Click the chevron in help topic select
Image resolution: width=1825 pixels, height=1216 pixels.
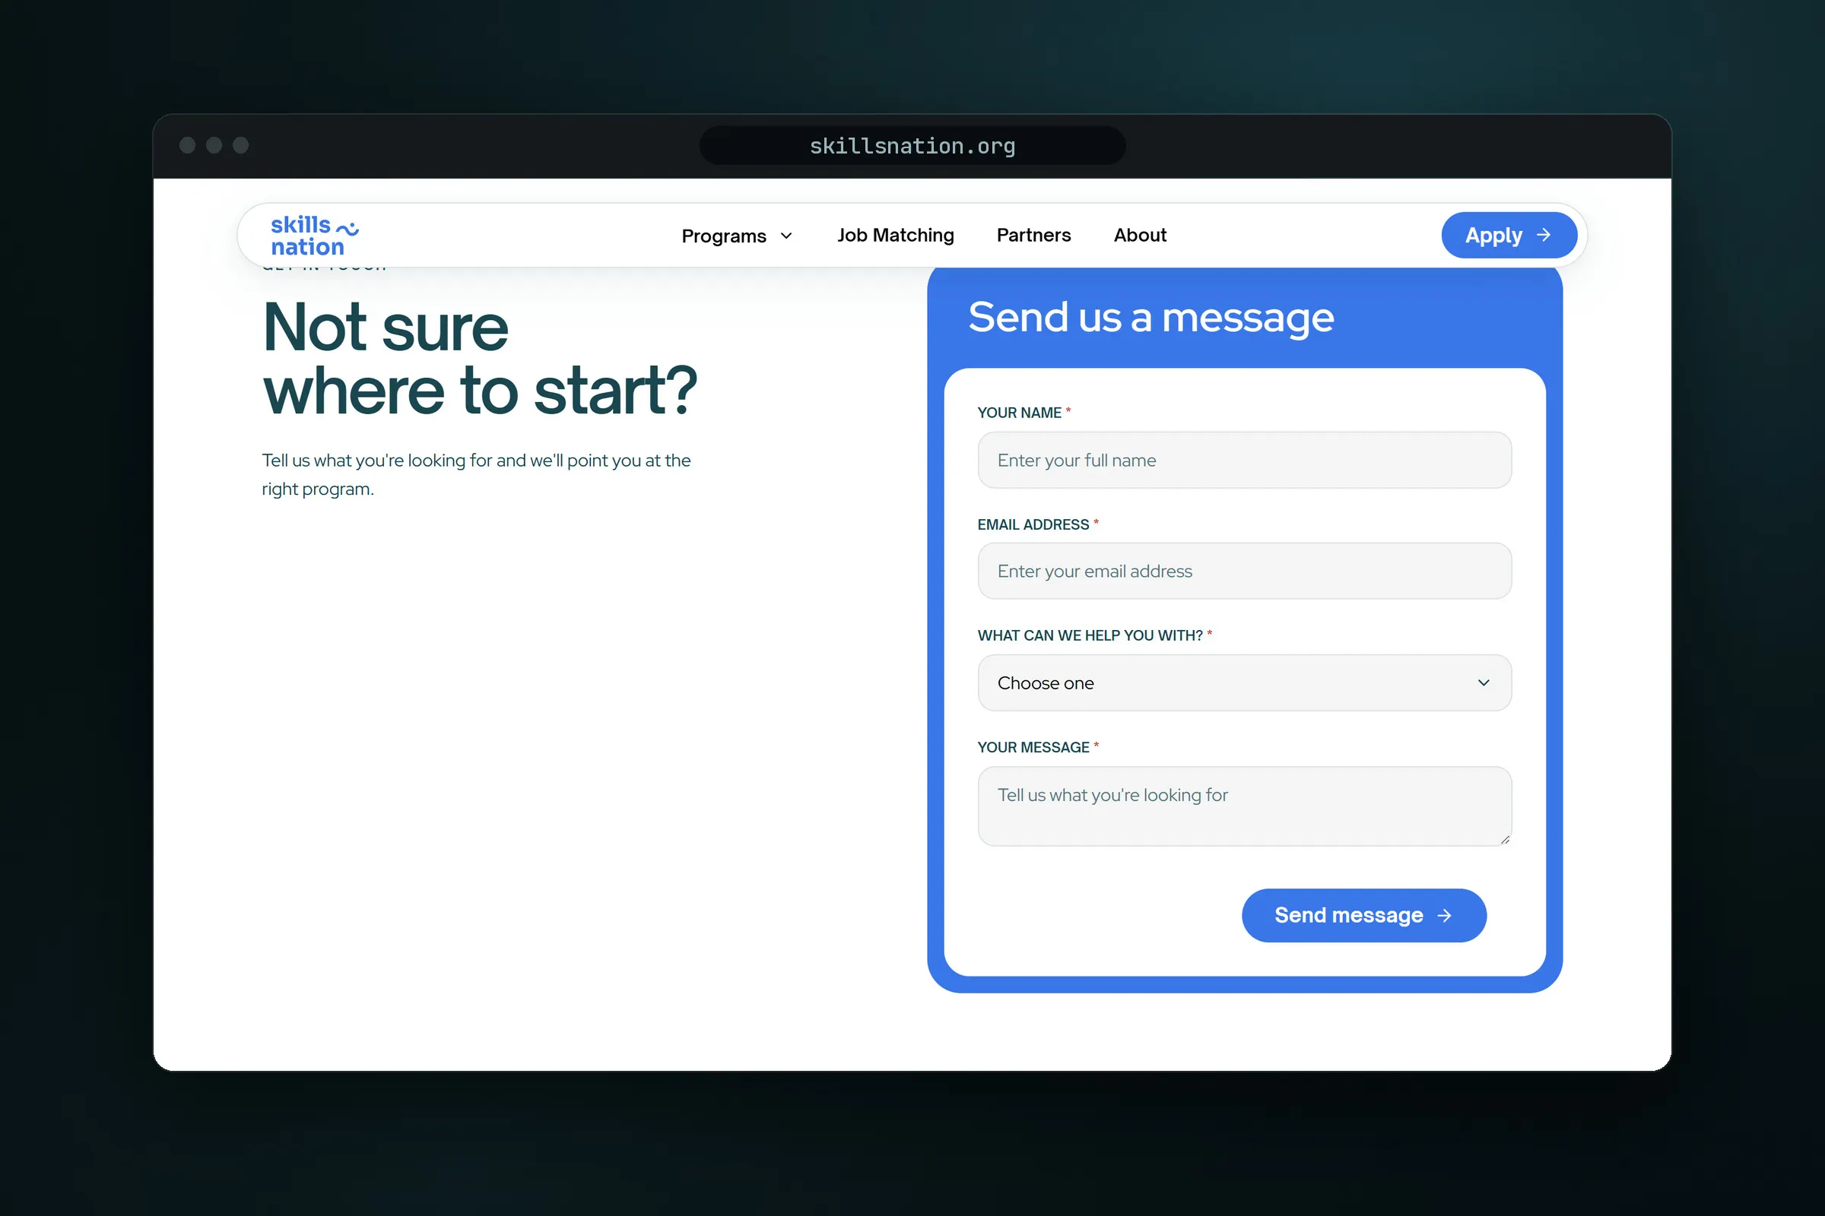click(x=1484, y=683)
